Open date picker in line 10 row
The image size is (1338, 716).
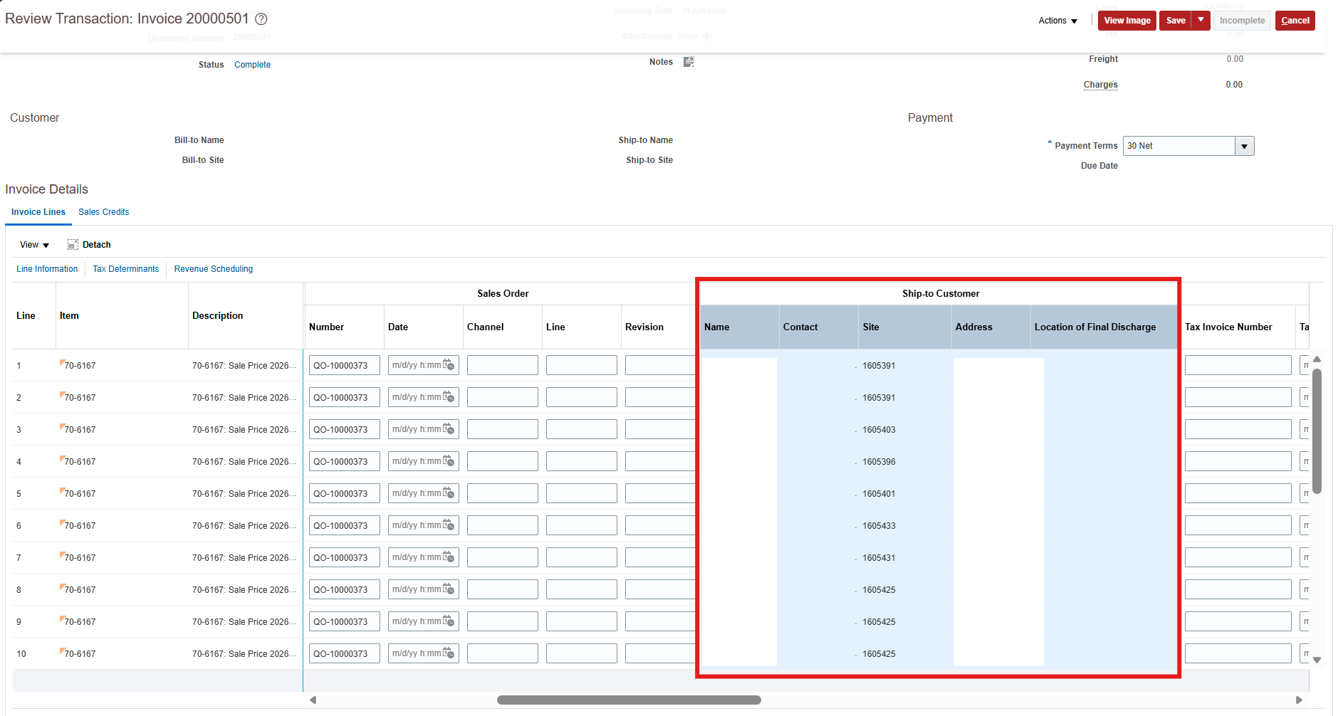[449, 653]
